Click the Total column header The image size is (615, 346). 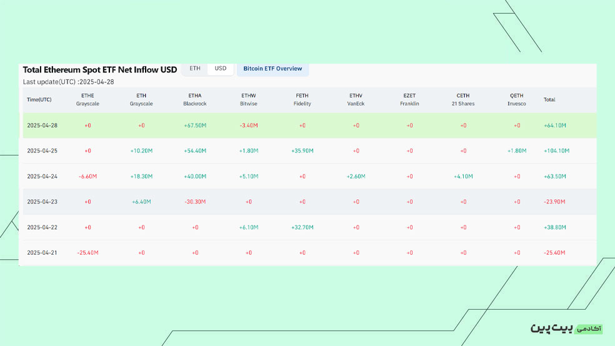[x=549, y=99]
